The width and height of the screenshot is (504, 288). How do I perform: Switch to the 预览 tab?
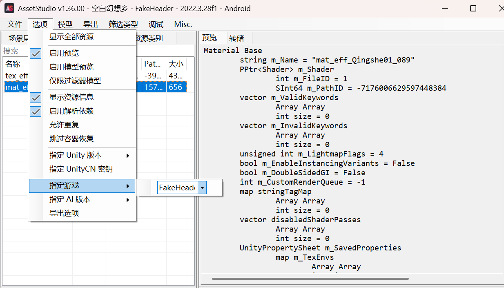click(x=210, y=38)
